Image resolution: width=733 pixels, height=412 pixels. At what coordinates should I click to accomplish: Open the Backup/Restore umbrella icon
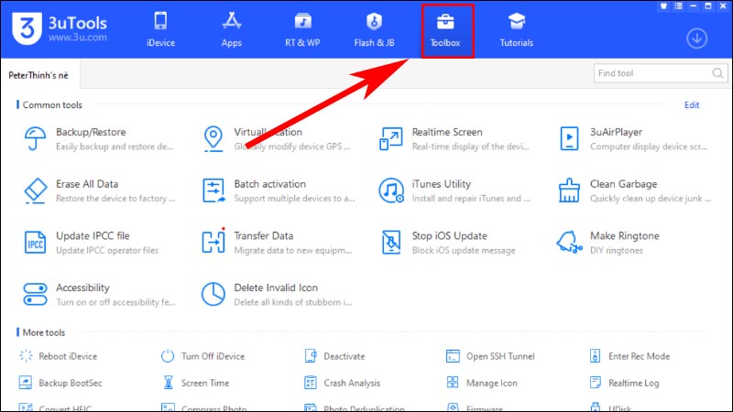(x=35, y=139)
